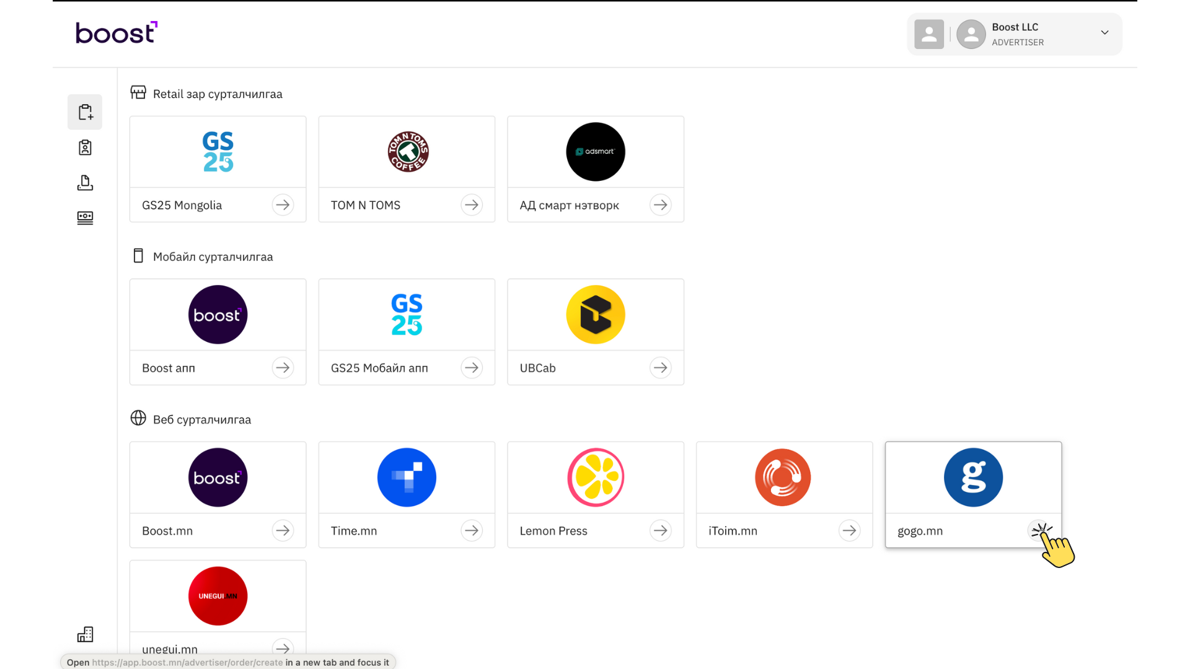Click the Lemon Press arrow button

(x=661, y=531)
